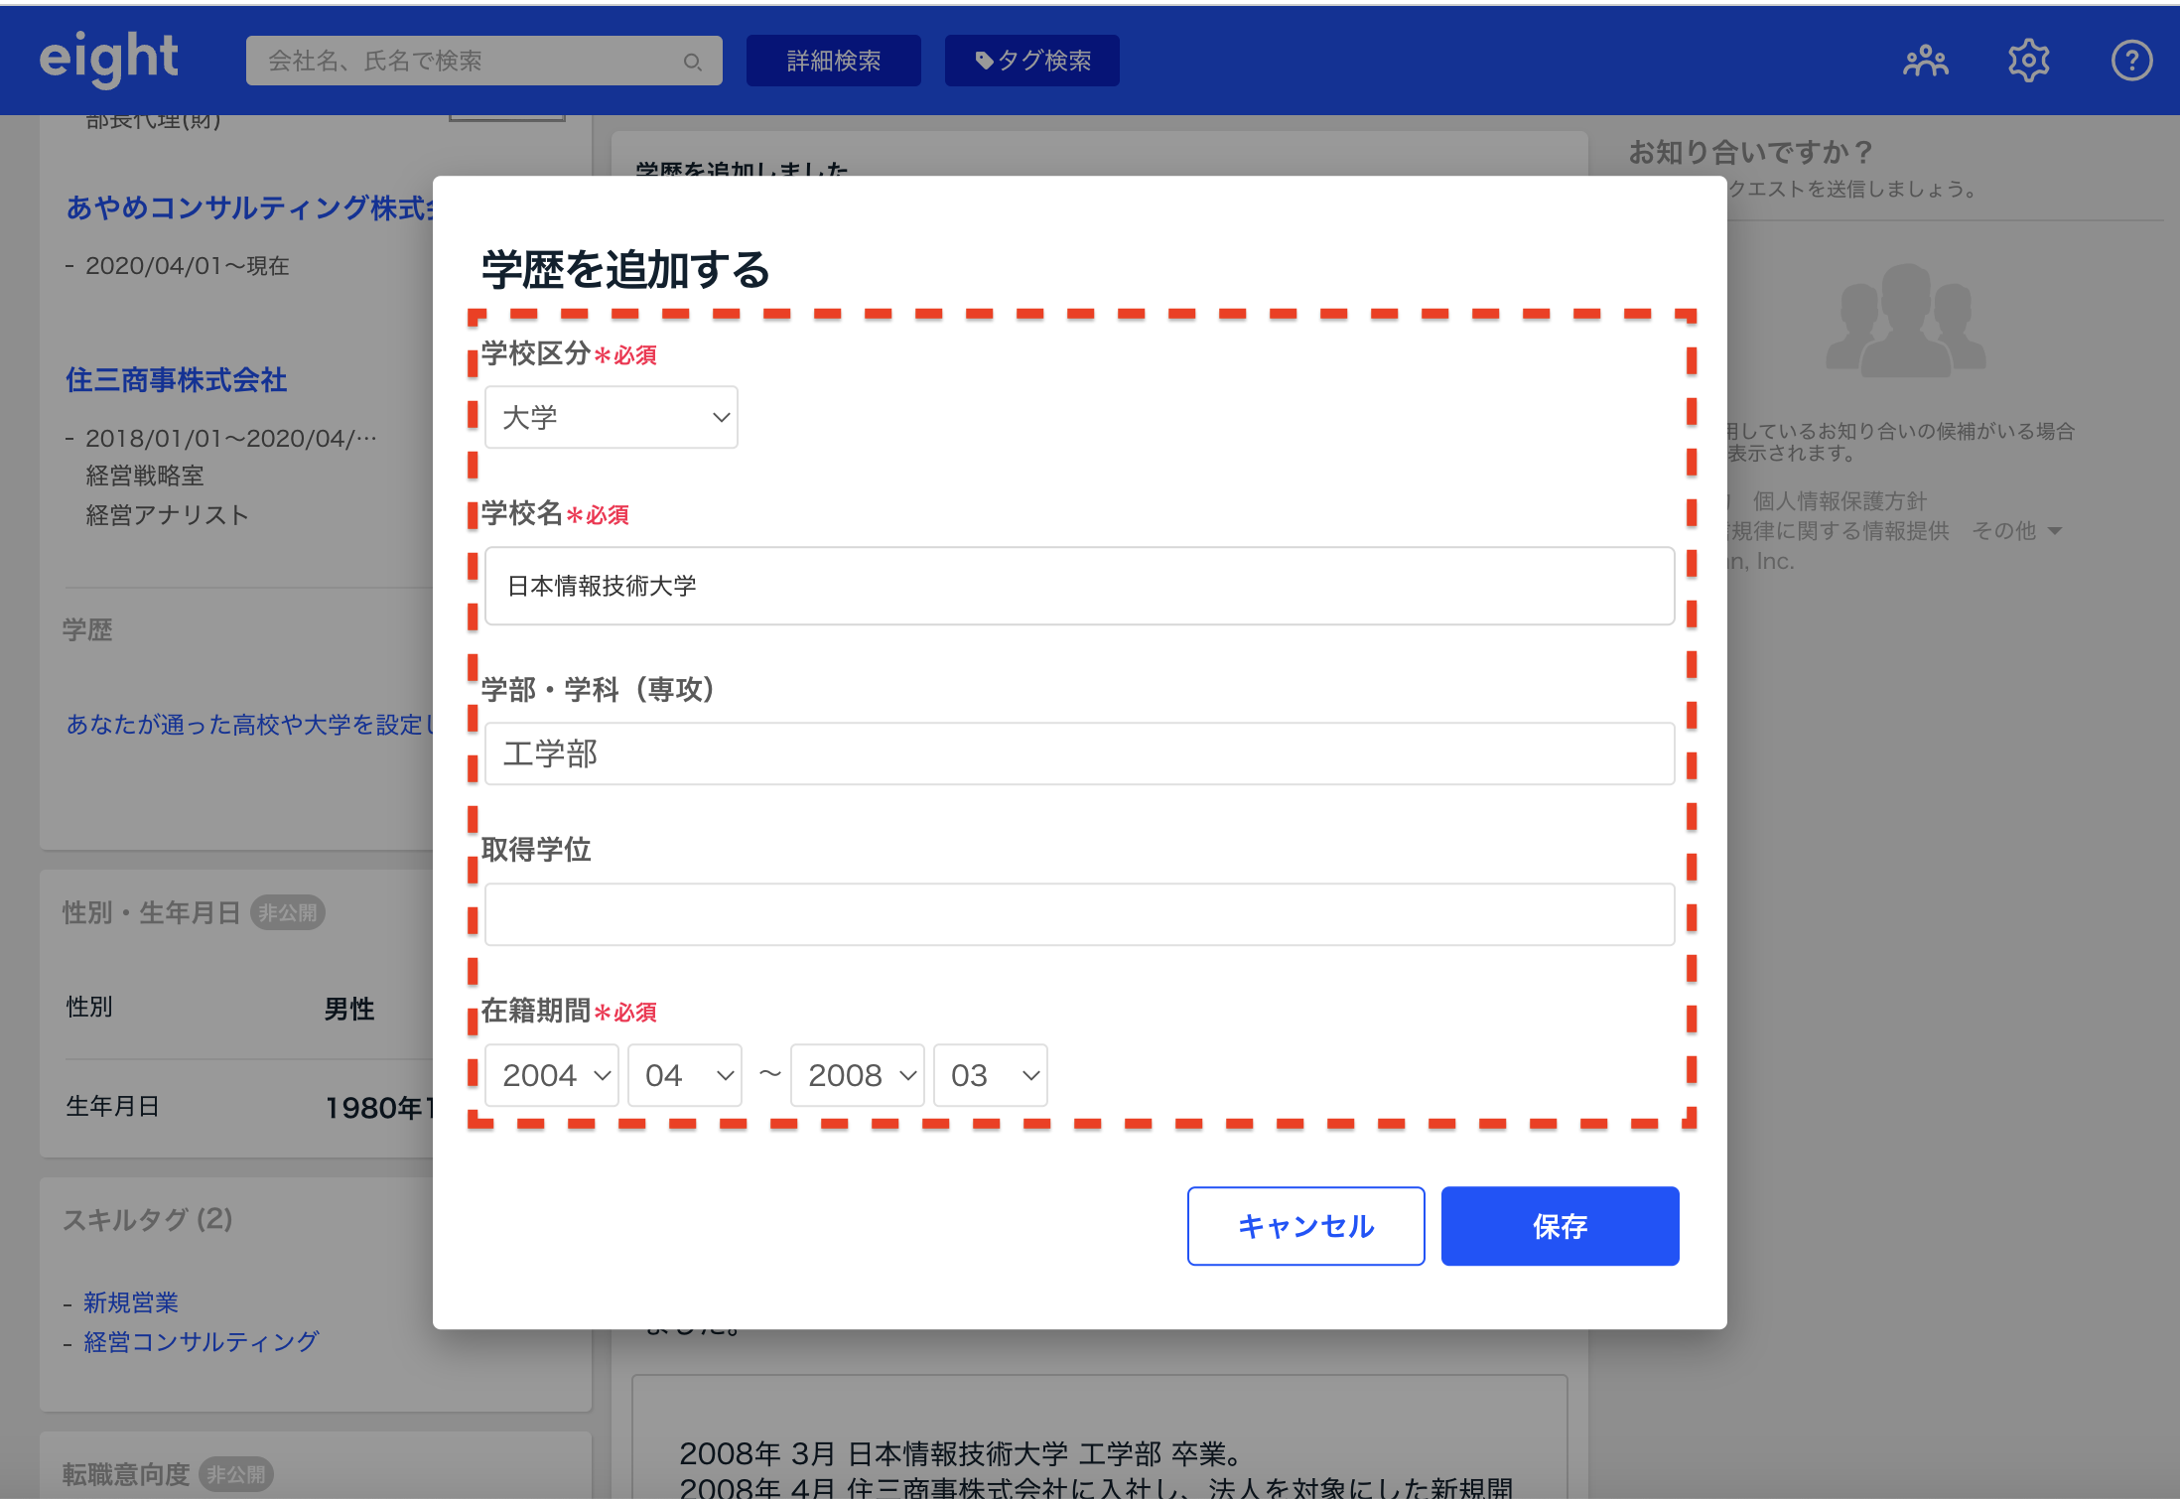The image size is (2180, 1499).
Task: Open the end month 03 dropdown
Action: (991, 1075)
